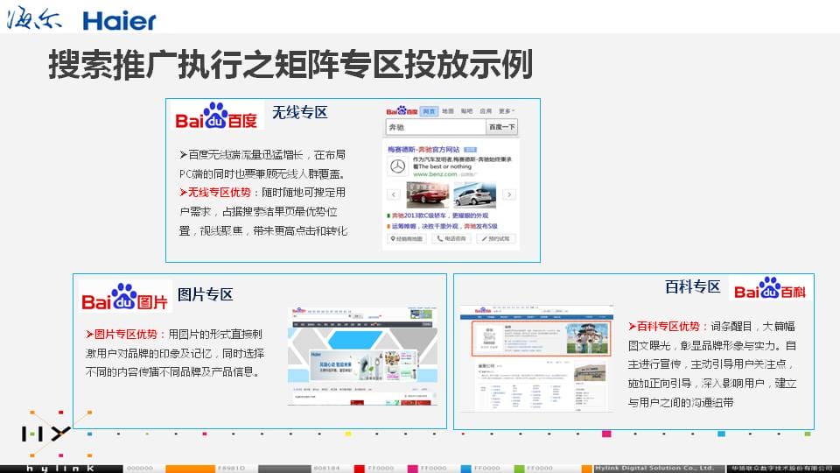Click the red 无线专区优势 label
840x473 pixels.
point(219,193)
